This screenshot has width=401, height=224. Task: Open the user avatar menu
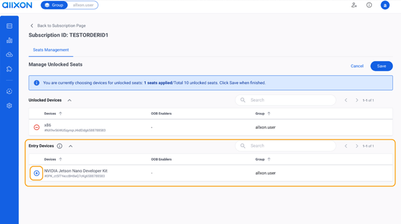coord(385,5)
